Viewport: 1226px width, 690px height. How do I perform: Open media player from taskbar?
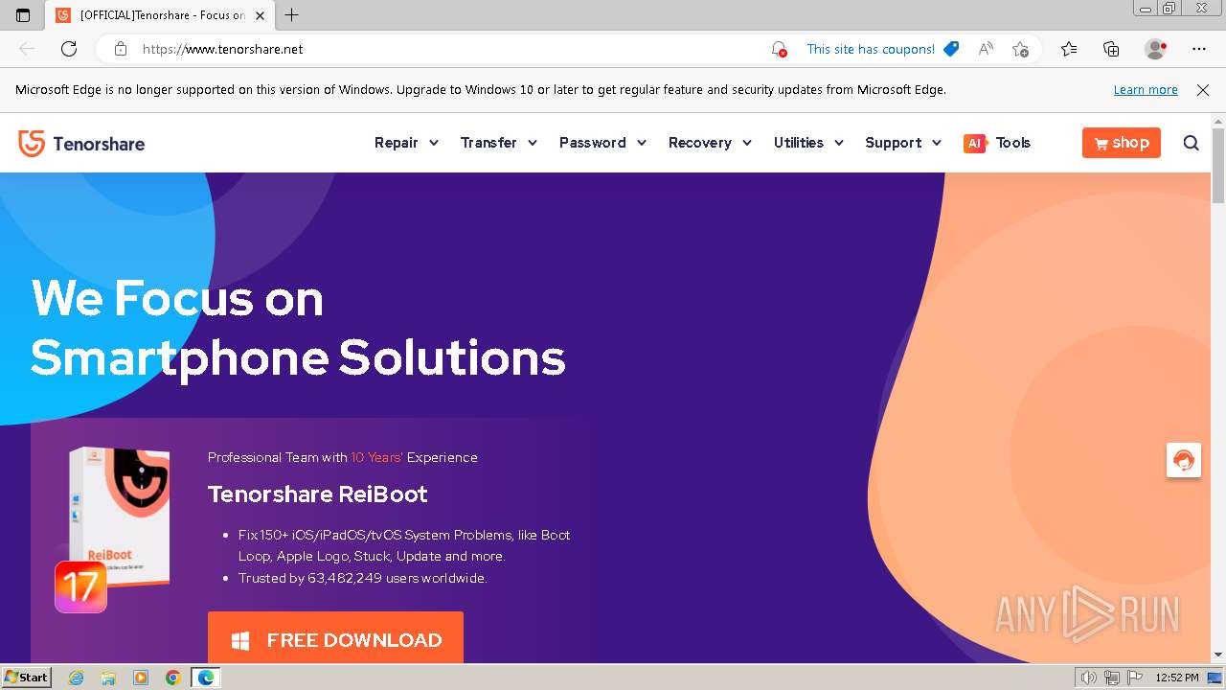coord(141,678)
